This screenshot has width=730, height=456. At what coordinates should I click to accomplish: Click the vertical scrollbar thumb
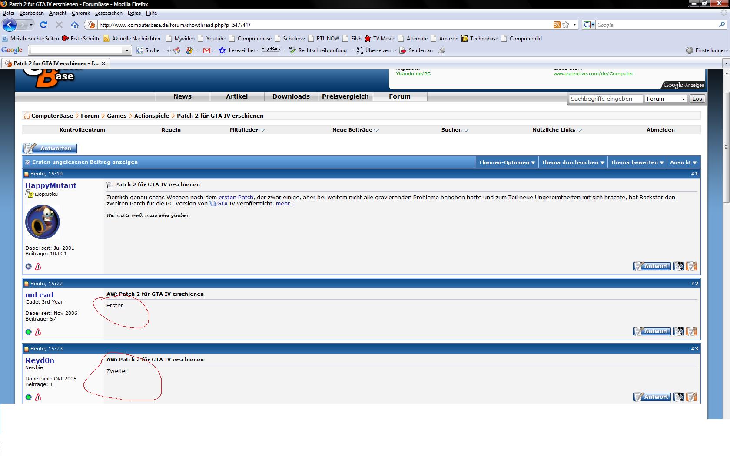[x=726, y=147]
